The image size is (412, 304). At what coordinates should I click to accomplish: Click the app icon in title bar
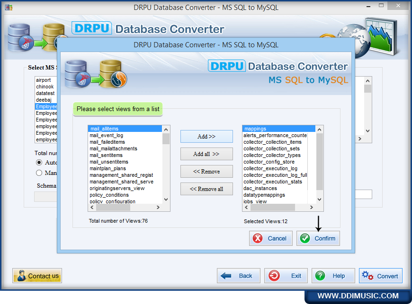9,7
